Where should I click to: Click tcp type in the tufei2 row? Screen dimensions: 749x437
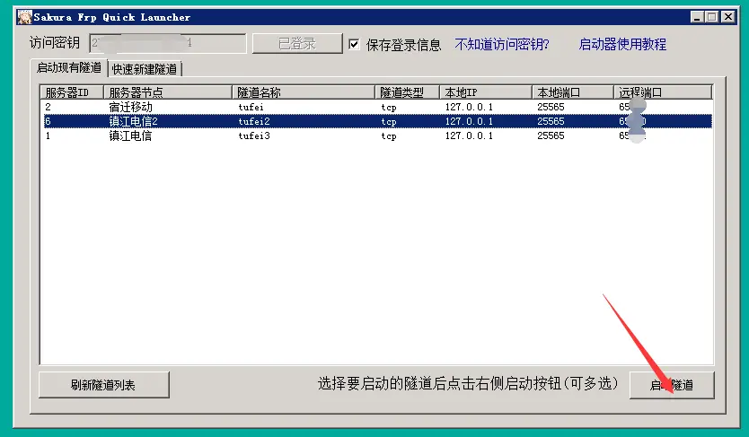pyautogui.click(x=389, y=122)
